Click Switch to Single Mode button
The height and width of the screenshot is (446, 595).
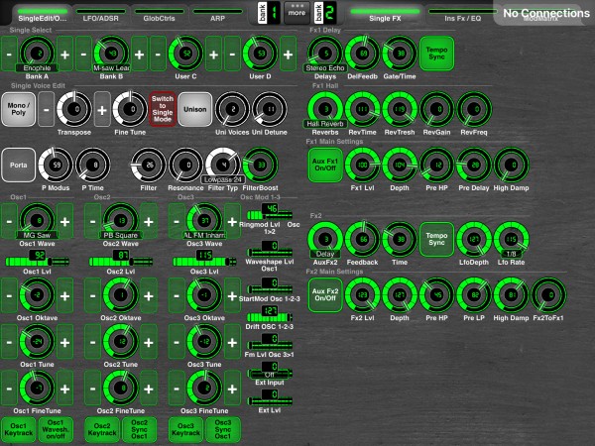(163, 109)
